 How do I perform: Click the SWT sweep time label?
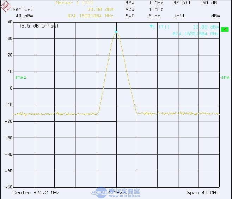pos(130,16)
